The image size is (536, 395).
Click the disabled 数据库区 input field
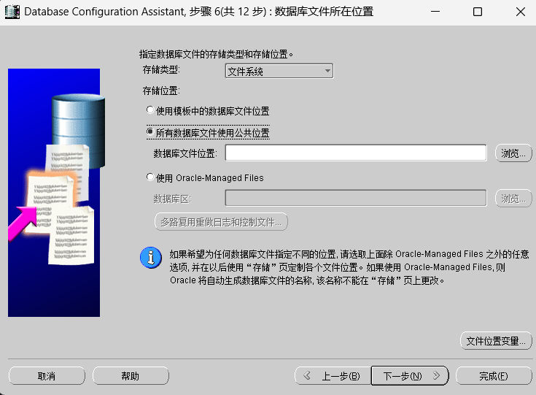(x=356, y=198)
